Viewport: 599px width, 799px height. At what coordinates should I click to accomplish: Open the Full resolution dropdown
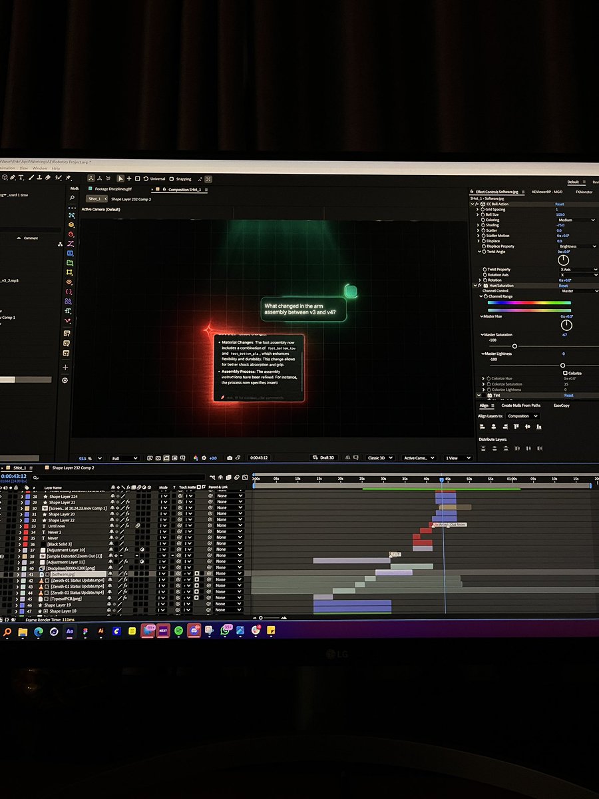pyautogui.click(x=125, y=458)
